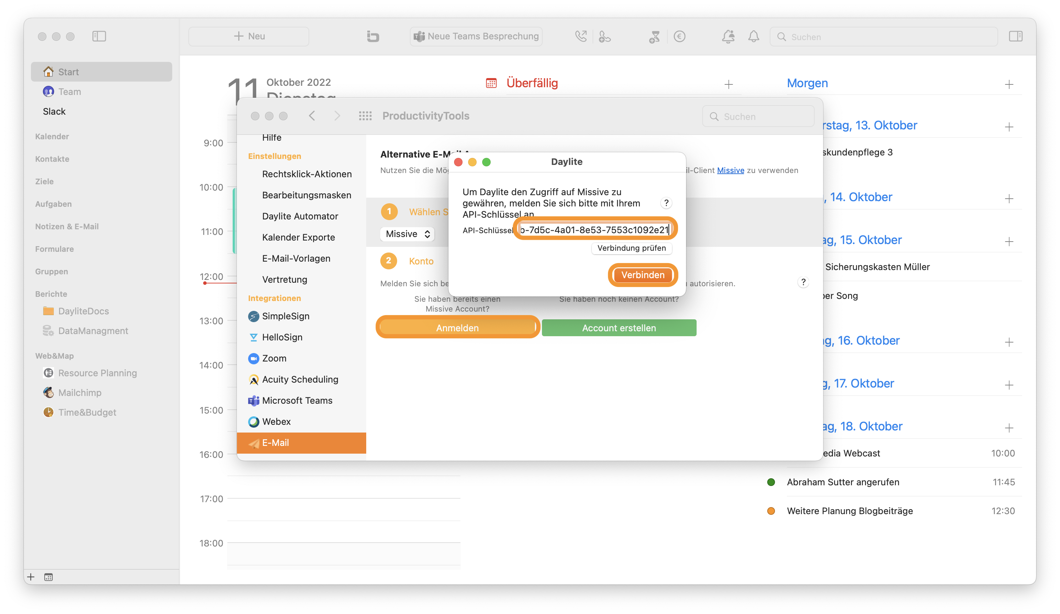Select the E-Mail integration
This screenshot has width=1060, height=614.
[301, 443]
